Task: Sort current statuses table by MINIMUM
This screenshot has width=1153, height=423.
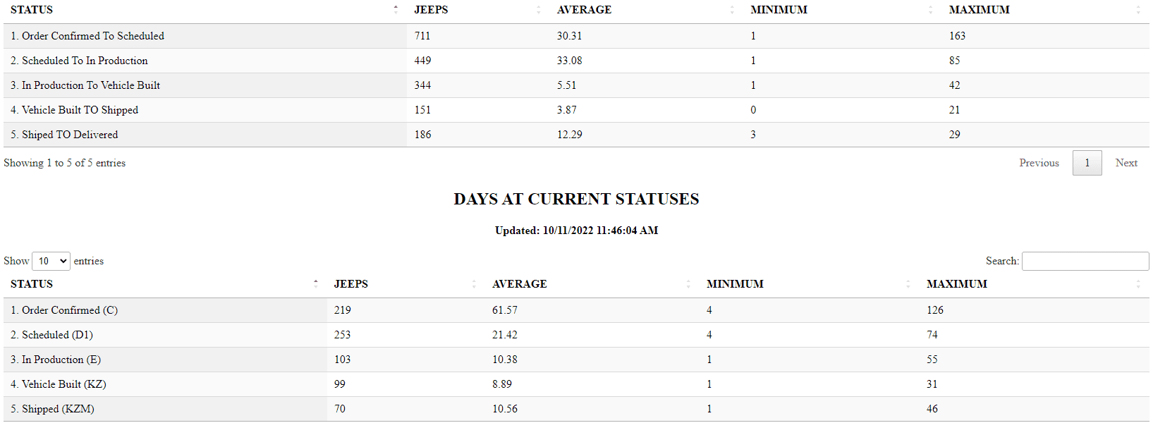Action: [809, 284]
